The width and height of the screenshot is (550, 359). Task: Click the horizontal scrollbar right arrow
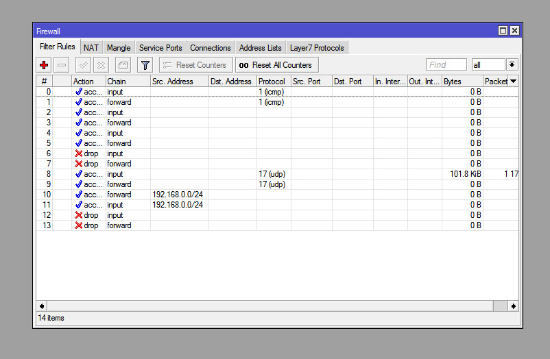click(x=514, y=306)
